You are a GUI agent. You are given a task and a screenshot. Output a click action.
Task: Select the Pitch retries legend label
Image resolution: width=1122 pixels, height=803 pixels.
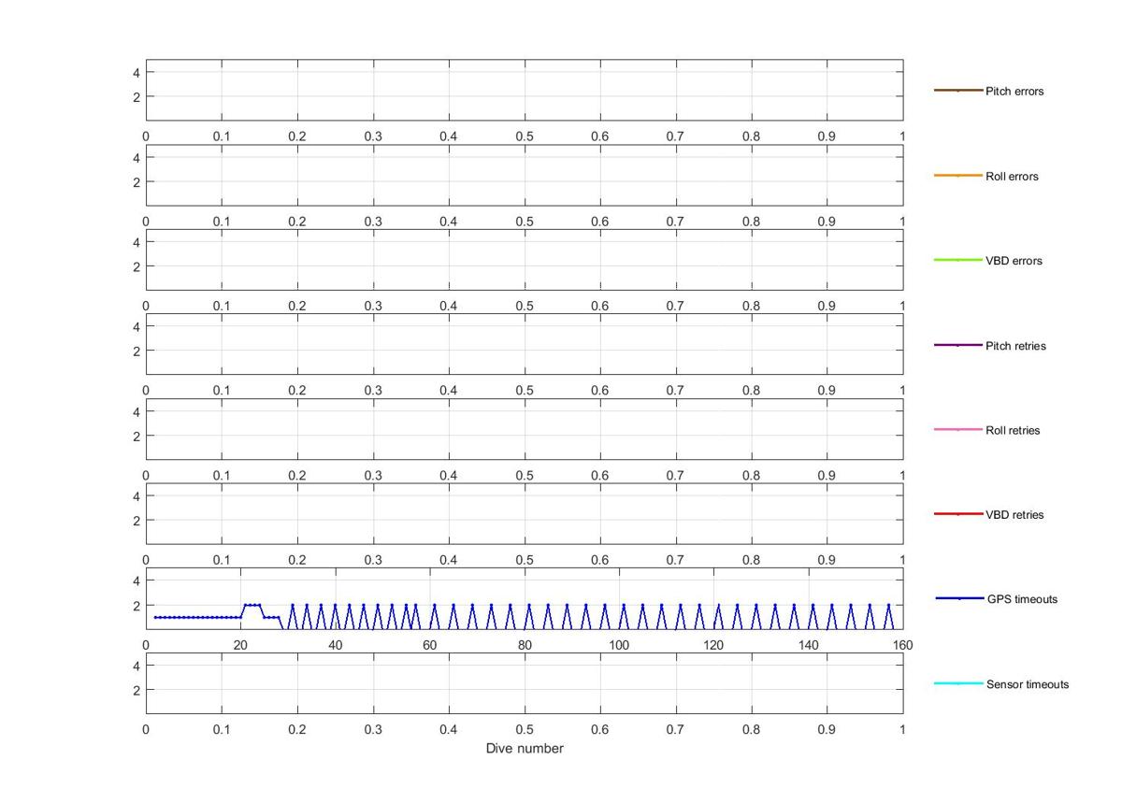click(1015, 346)
